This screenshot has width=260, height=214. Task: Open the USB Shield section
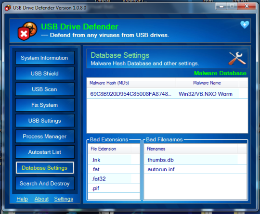[x=45, y=74]
